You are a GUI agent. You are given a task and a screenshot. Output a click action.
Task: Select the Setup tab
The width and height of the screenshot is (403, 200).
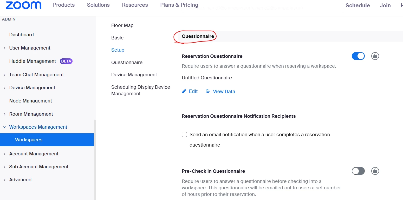(x=118, y=50)
